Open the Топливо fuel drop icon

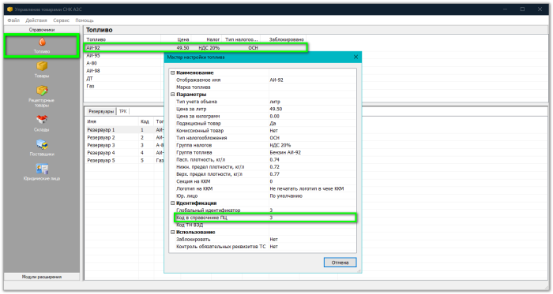[x=42, y=43]
